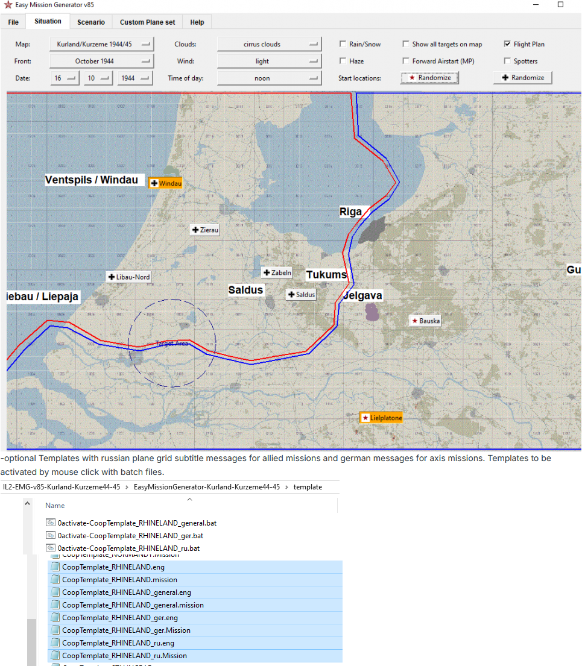585x666 pixels.
Task: Open the year dropdown showing 1944
Action: point(134,78)
